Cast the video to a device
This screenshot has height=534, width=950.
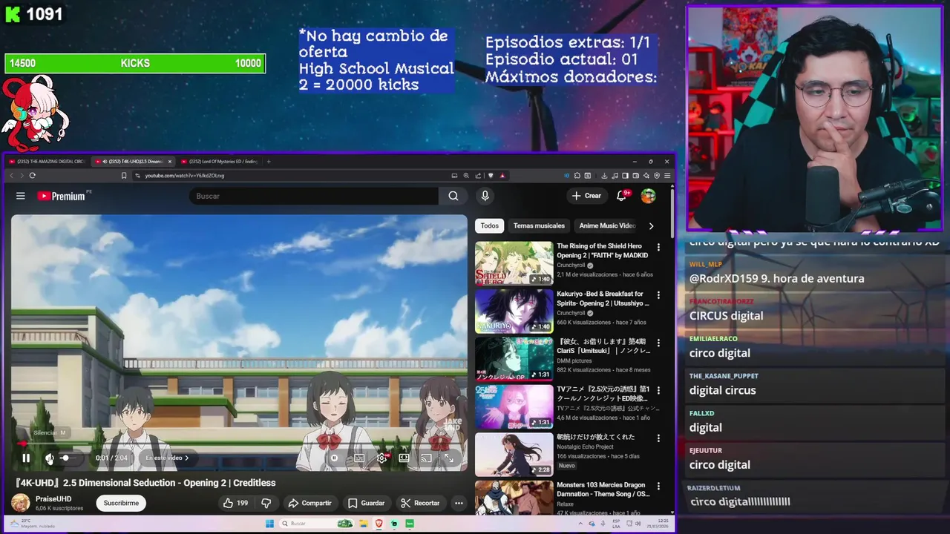[426, 458]
